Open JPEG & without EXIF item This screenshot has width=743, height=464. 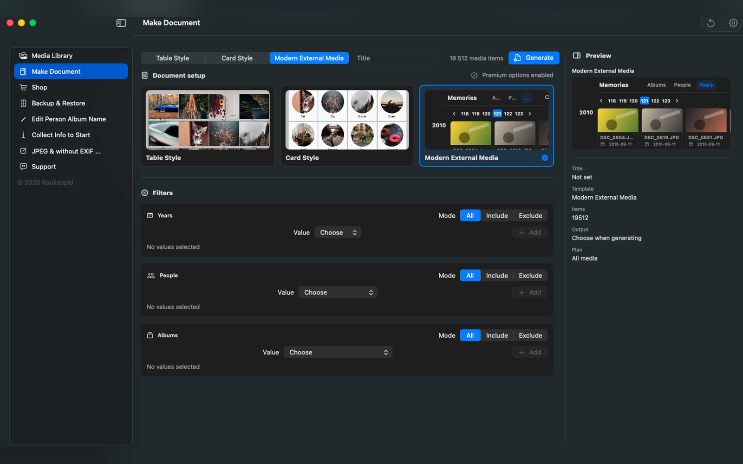71,151
